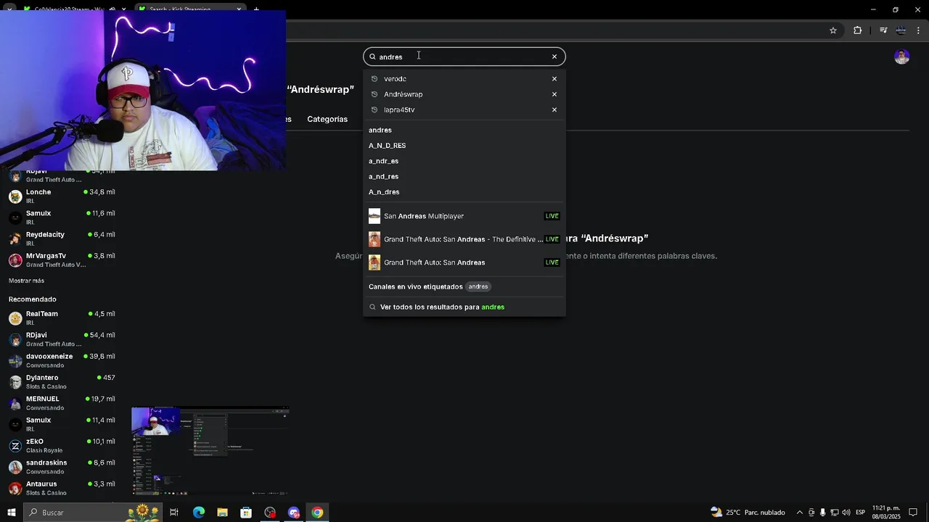Choose suggestion 'A_N_D_RES'
Viewport: 929px width, 522px height.
coord(387,146)
